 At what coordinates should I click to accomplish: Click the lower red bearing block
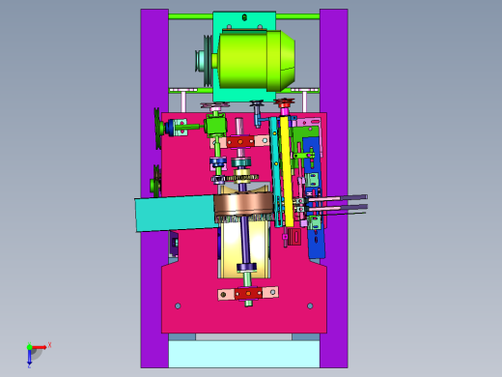click(248, 293)
